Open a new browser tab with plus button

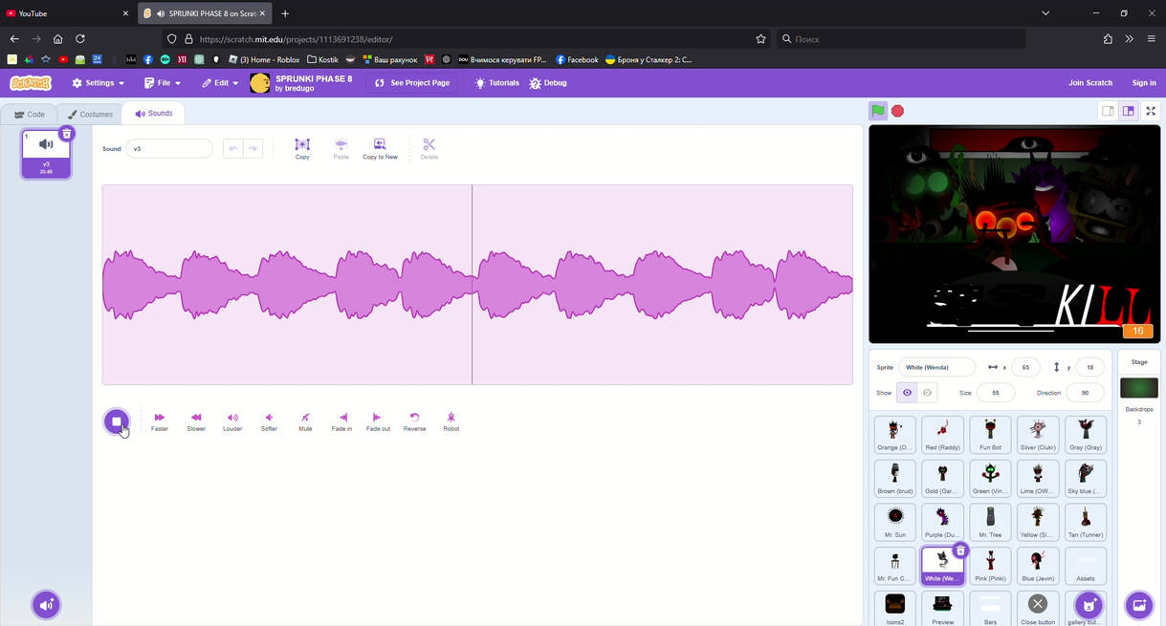coord(285,13)
